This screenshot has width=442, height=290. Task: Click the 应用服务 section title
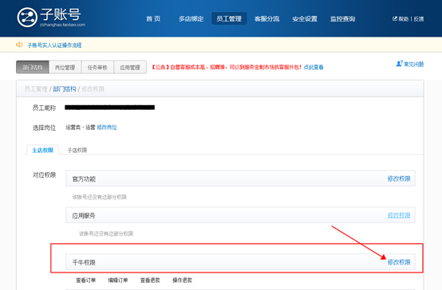pos(84,216)
